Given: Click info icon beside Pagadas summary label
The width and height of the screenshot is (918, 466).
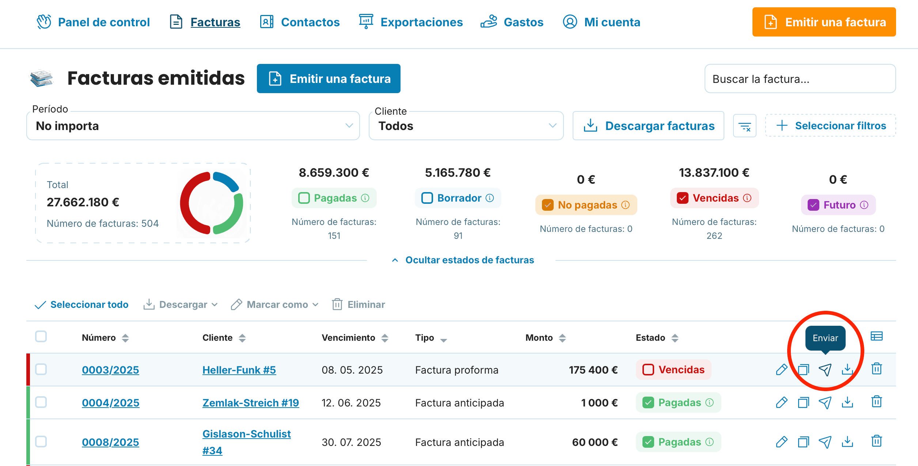Looking at the screenshot, I should point(365,198).
